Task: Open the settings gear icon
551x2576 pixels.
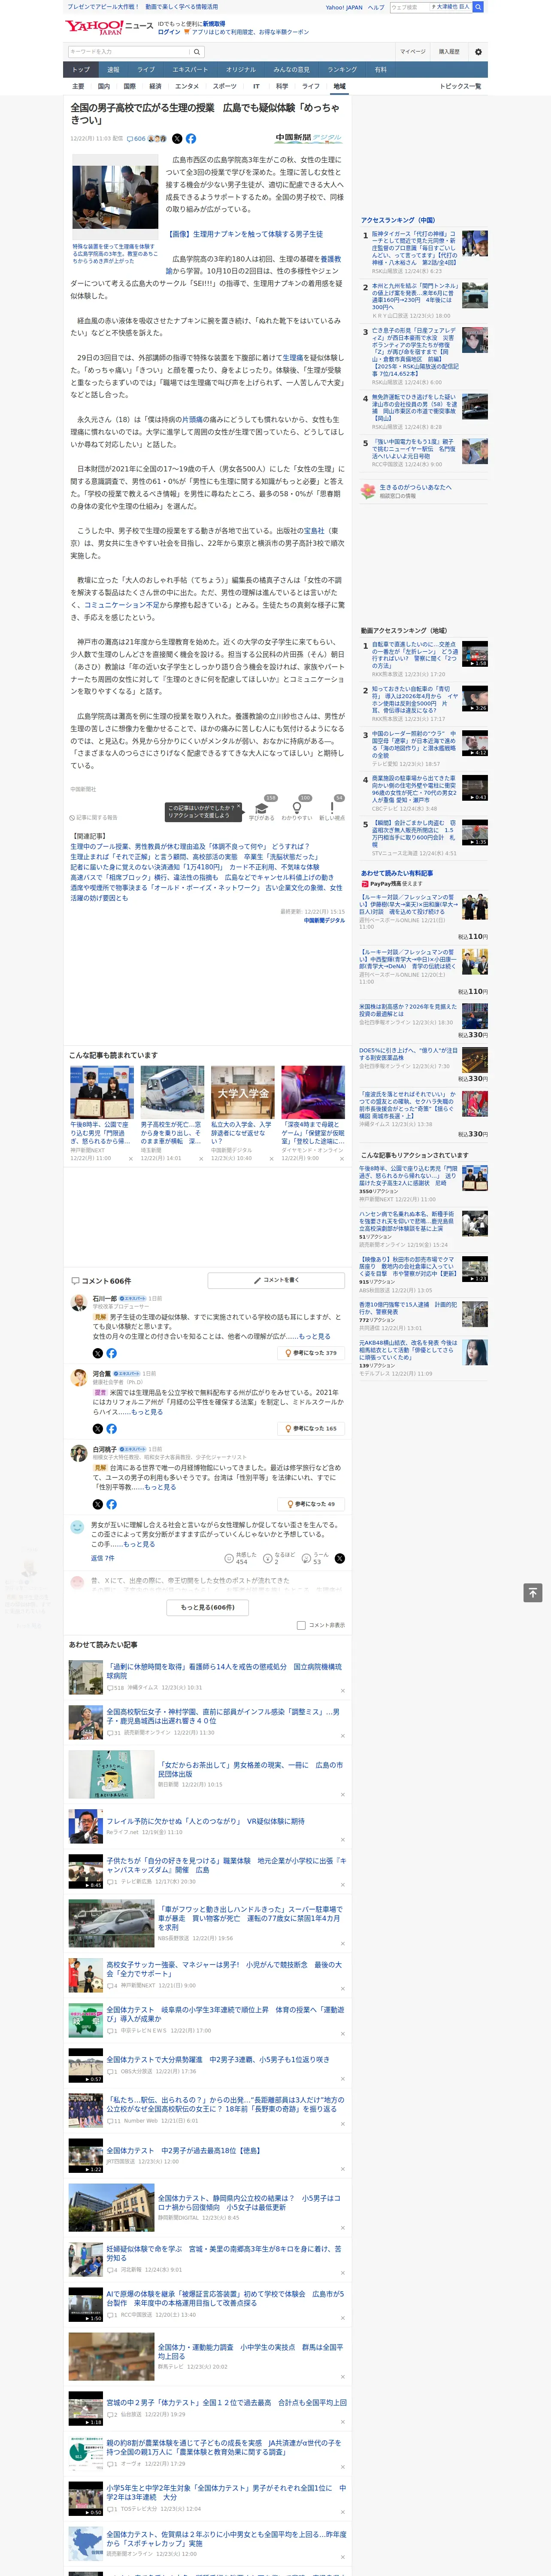Action: pyautogui.click(x=478, y=52)
